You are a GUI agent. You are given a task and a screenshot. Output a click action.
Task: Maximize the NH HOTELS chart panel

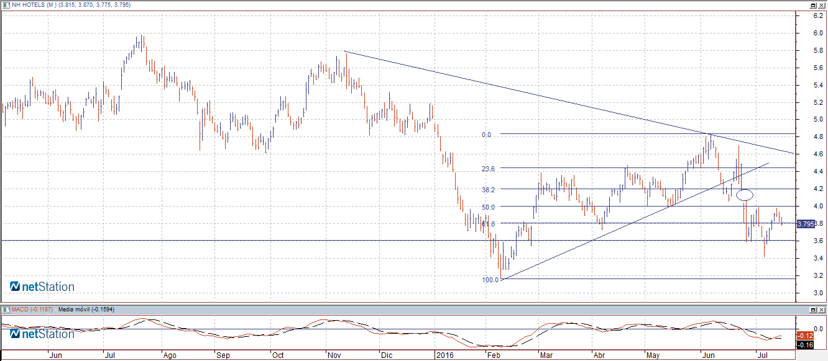(812, 4)
